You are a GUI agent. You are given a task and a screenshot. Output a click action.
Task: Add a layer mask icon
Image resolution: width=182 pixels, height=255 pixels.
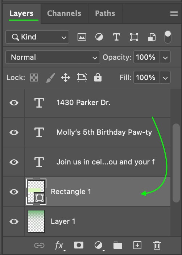(x=79, y=245)
